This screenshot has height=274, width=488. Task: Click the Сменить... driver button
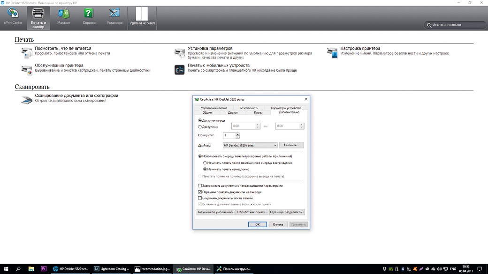[291, 145]
